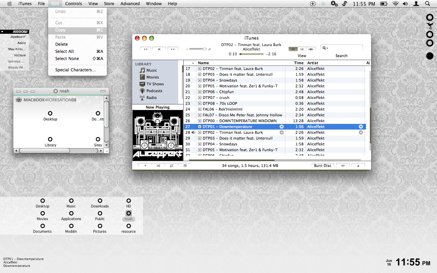The image size is (437, 273).
Task: Click iTunes horizontal scrollbar under track list
Action: (x=231, y=160)
